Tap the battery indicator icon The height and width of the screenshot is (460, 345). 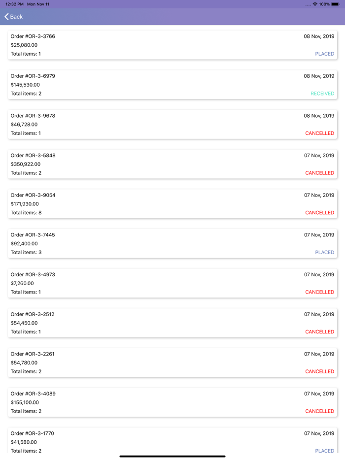(335, 4)
